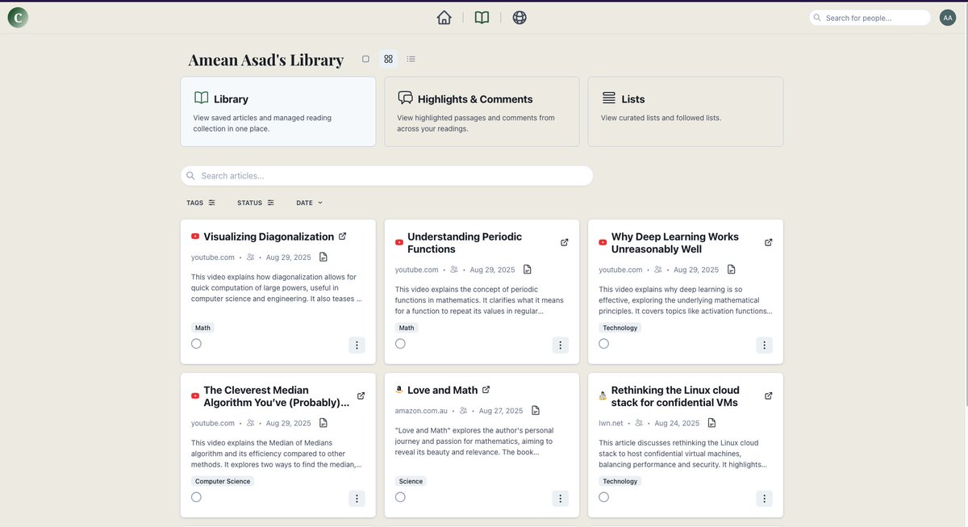
Task: Click document note icon on Visualizing Diagonalization
Action: pyautogui.click(x=323, y=257)
